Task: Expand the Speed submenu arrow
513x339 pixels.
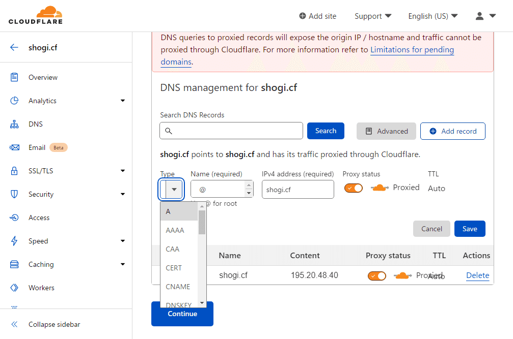Action: click(x=123, y=241)
